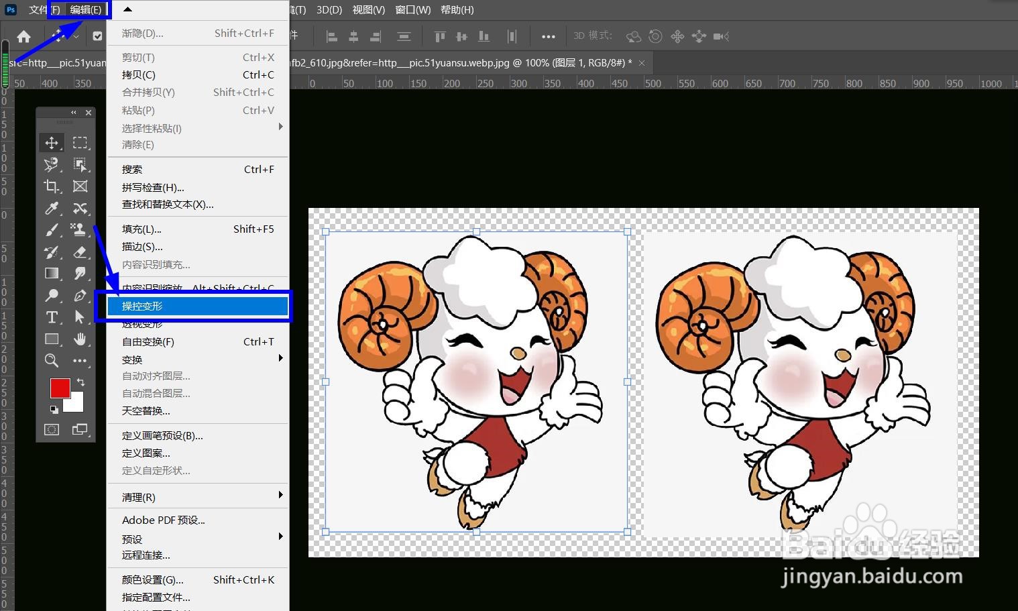Open the Change Screen Mode button
Image resolution: width=1018 pixels, height=611 pixels.
click(80, 429)
